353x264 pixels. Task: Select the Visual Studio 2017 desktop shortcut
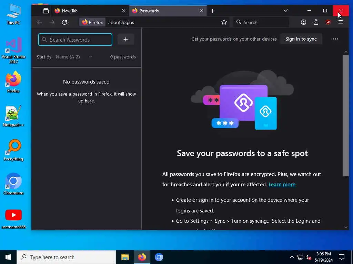(x=13, y=50)
